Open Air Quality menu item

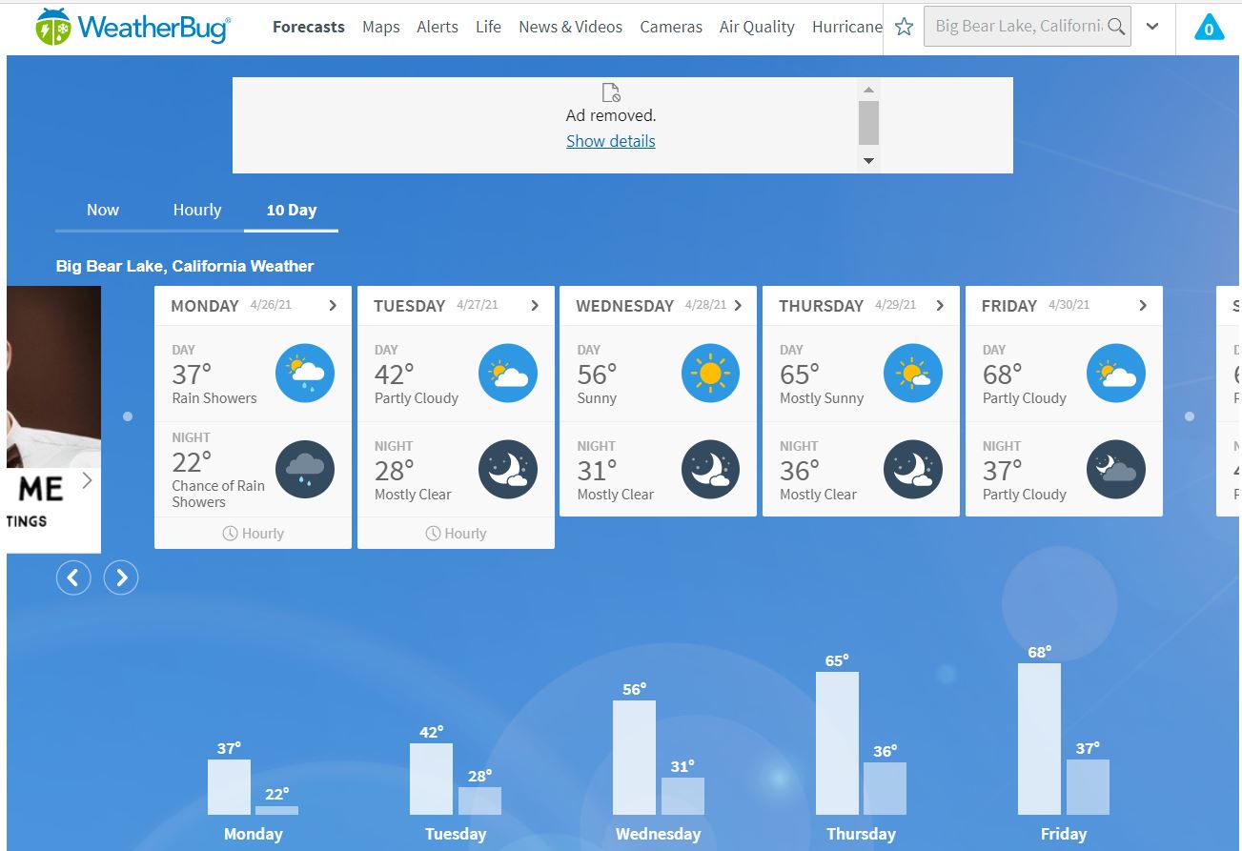pos(757,27)
